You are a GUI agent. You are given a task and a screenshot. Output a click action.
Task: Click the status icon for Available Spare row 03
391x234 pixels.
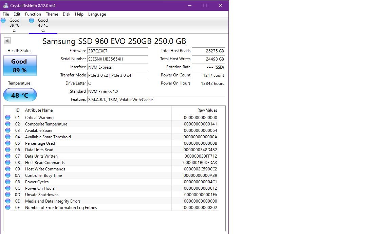[8, 130]
